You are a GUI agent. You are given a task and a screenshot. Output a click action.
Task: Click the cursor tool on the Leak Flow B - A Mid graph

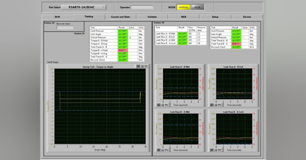click(x=159, y=150)
